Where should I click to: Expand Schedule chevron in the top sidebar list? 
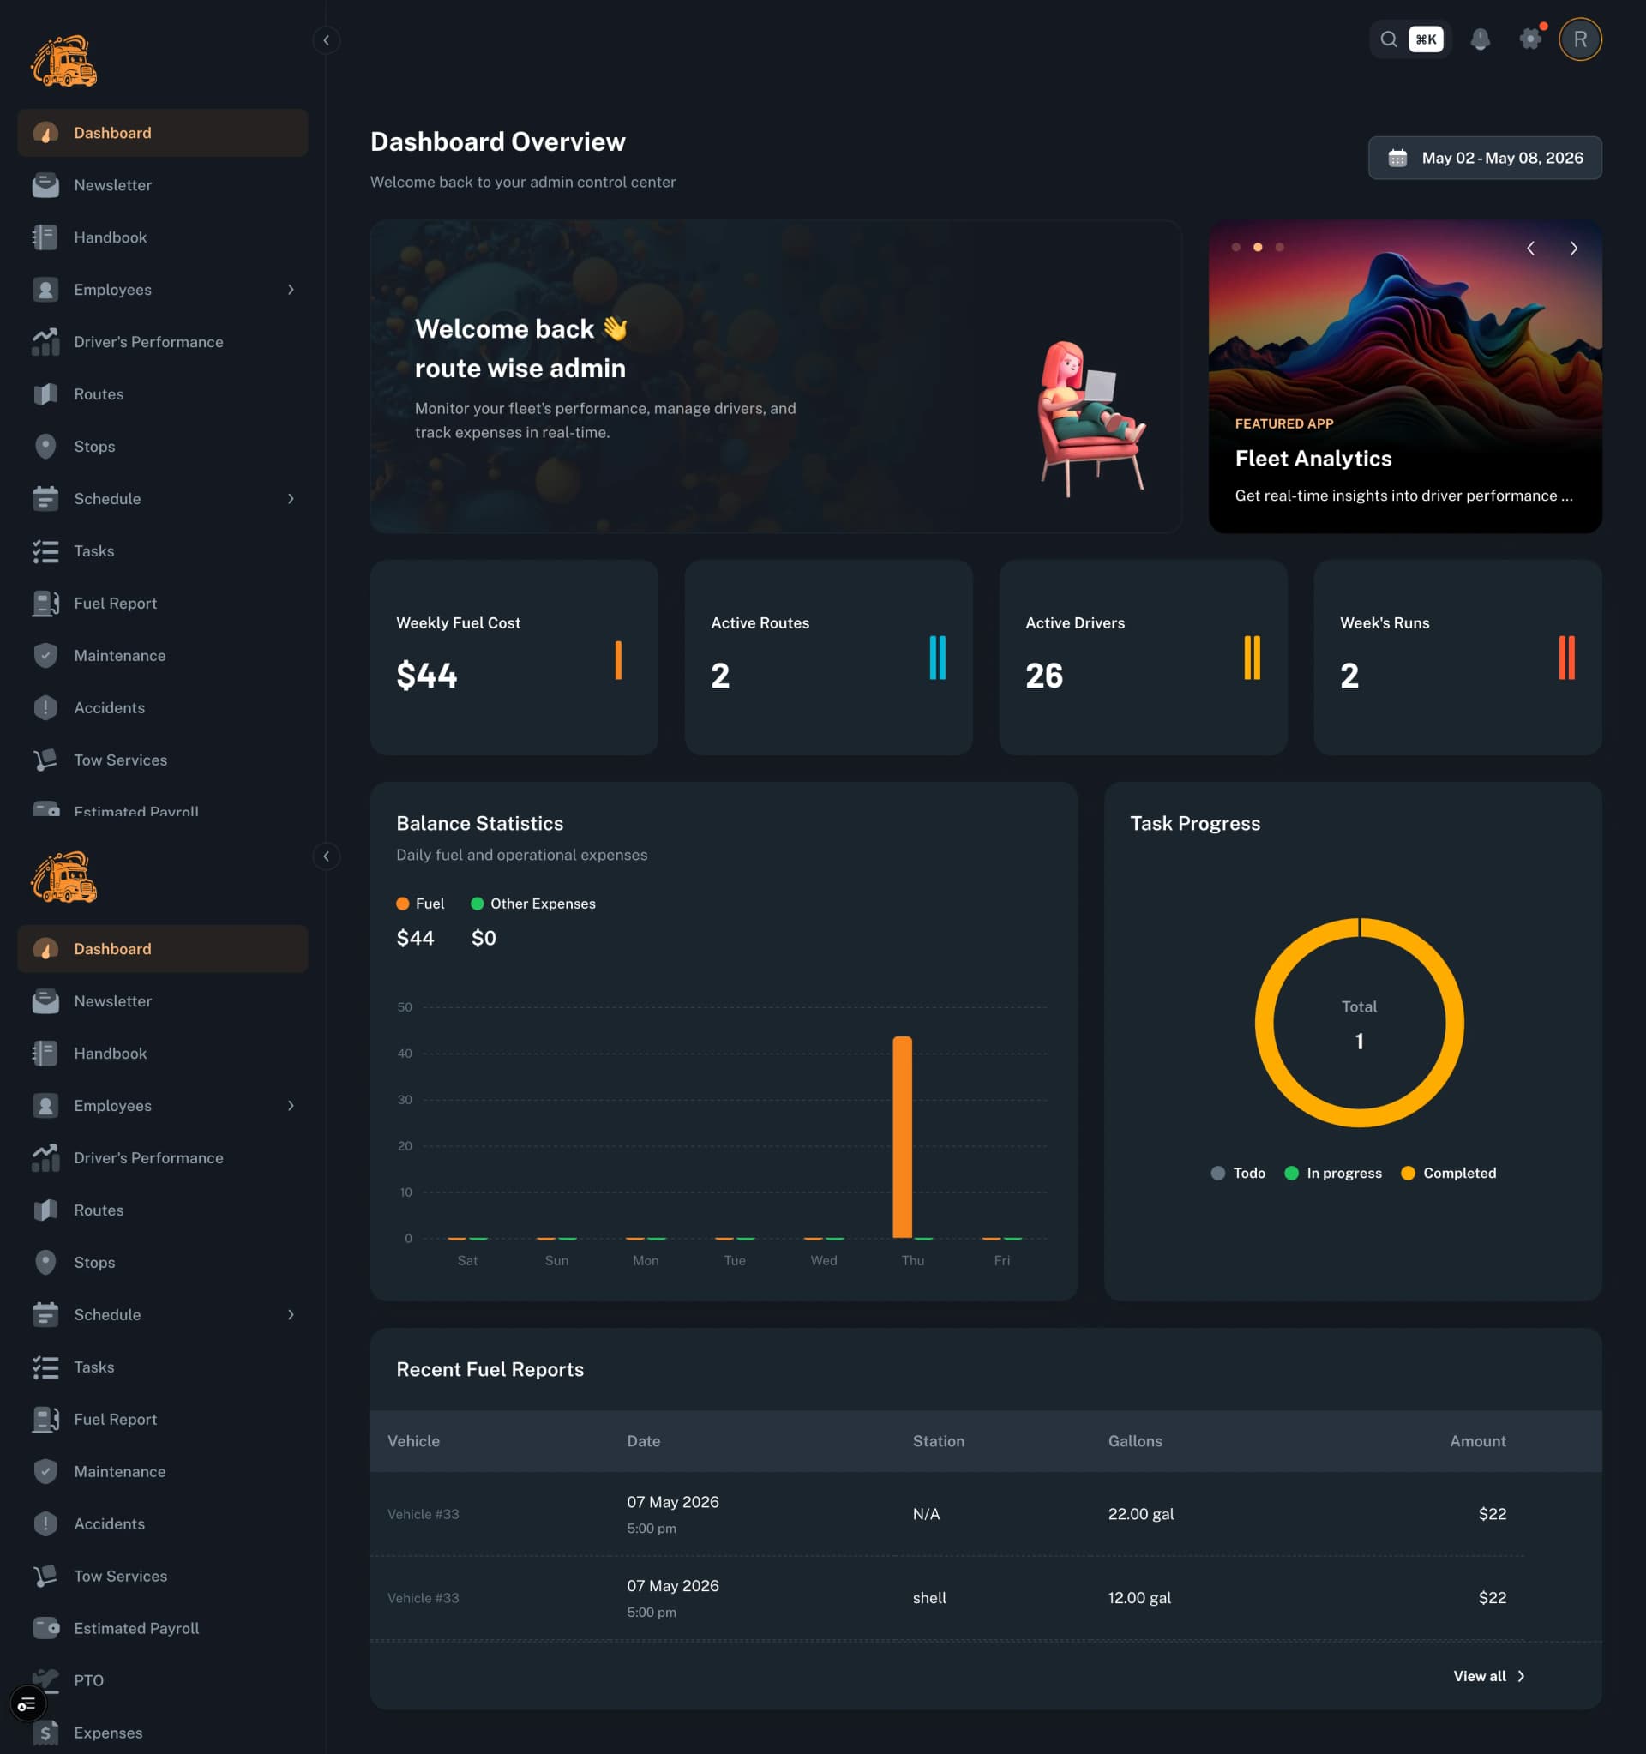pyautogui.click(x=291, y=500)
